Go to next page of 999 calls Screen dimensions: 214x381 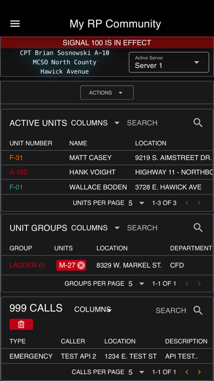click(199, 372)
